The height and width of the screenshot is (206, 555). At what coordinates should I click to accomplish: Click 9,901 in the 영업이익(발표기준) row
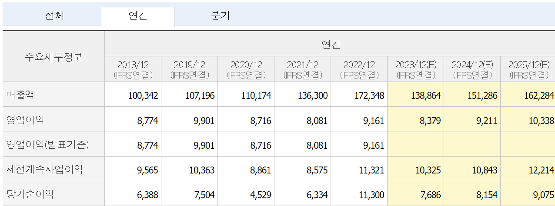204,145
